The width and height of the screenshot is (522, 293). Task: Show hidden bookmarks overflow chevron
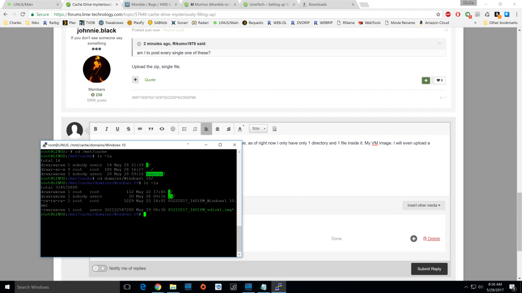click(x=475, y=22)
